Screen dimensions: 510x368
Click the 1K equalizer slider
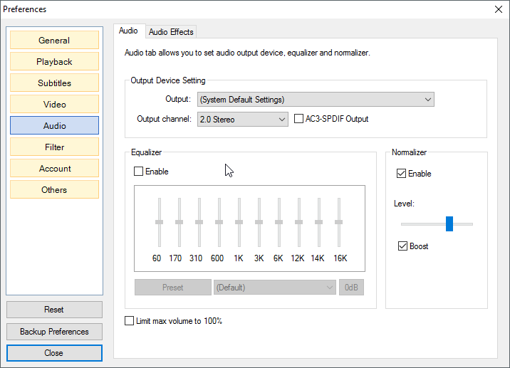[239, 222]
